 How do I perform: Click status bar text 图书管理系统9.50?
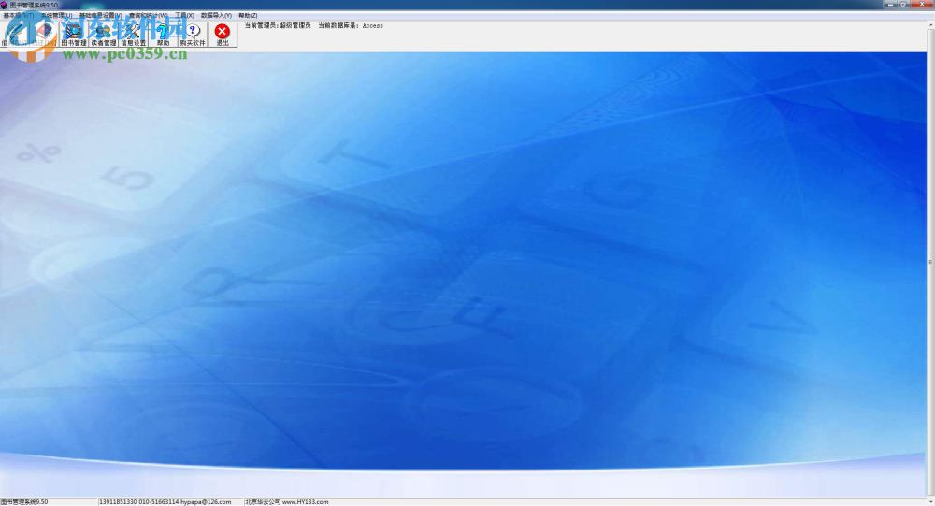pos(24,502)
